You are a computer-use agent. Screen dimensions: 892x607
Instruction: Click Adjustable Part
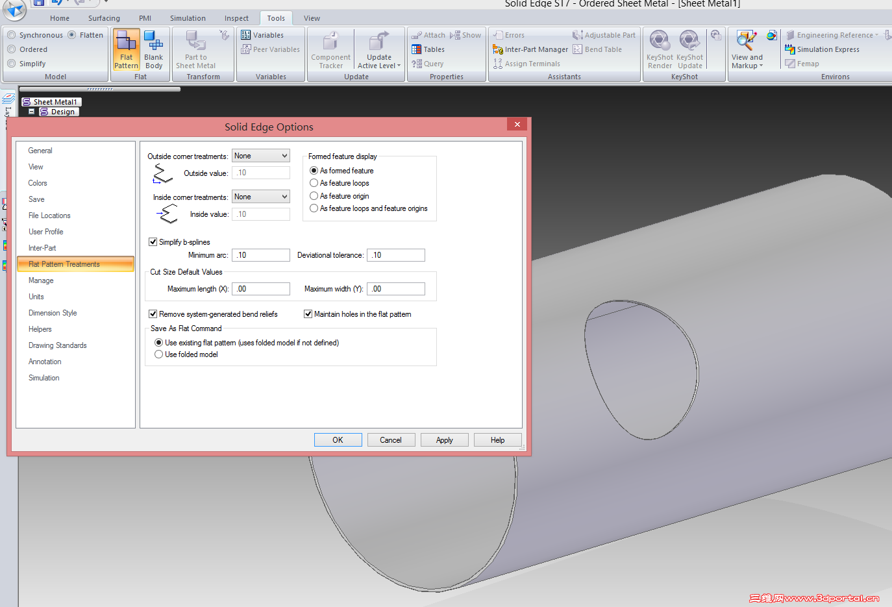pyautogui.click(x=604, y=35)
